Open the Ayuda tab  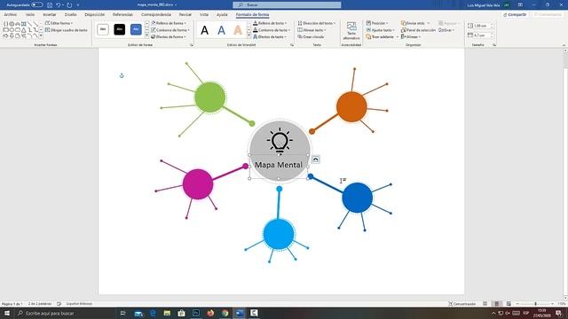point(222,14)
